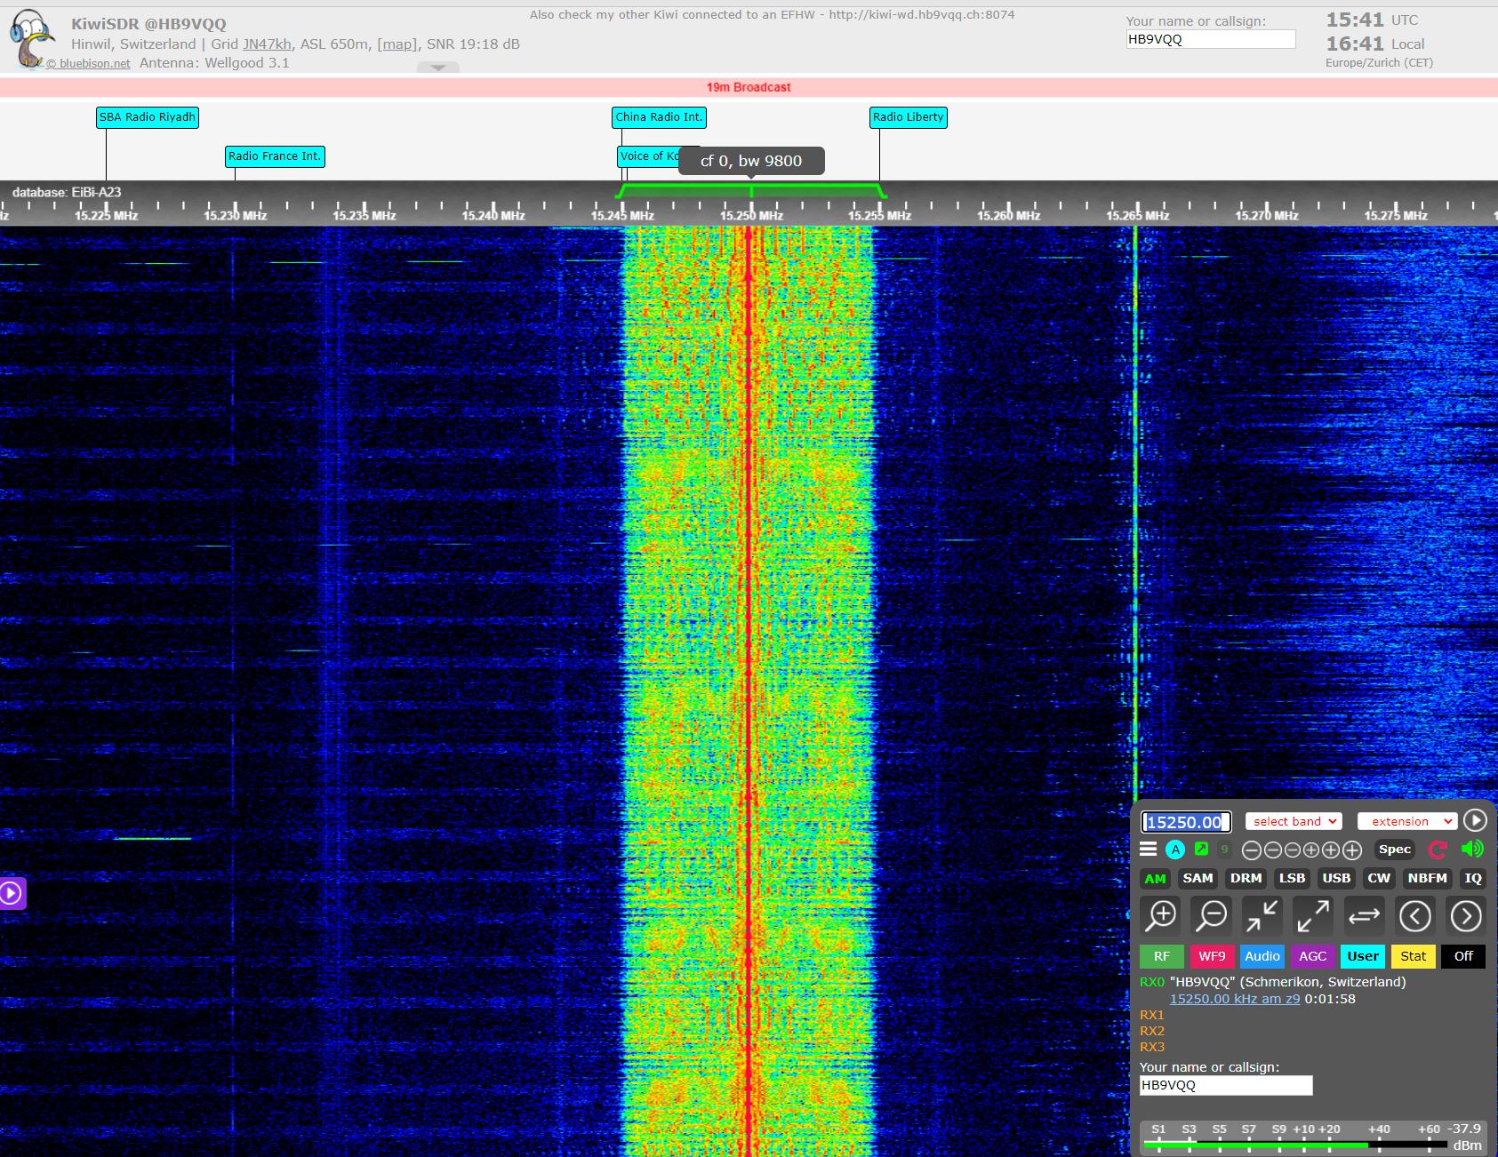Click the -37.9 dBm reading
This screenshot has height=1157, width=1498.
coord(1465,1137)
